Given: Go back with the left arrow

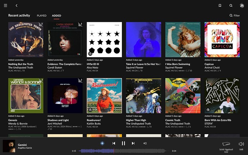Looking at the screenshot, I should [17, 5].
